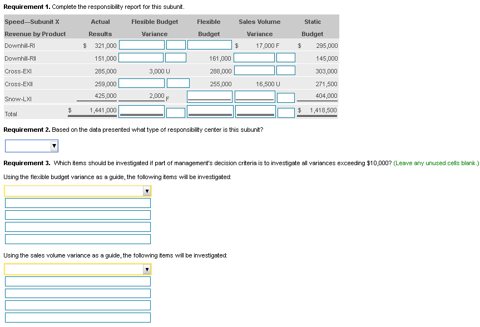Select the F/U cell for Cross-EXII variance

[178, 83]
